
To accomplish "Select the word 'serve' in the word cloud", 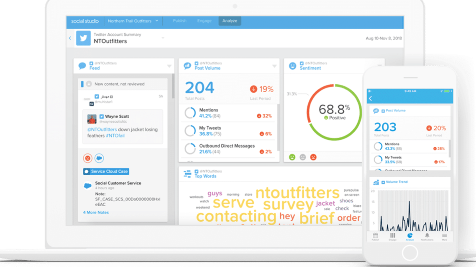I will pyautogui.click(x=233, y=202).
